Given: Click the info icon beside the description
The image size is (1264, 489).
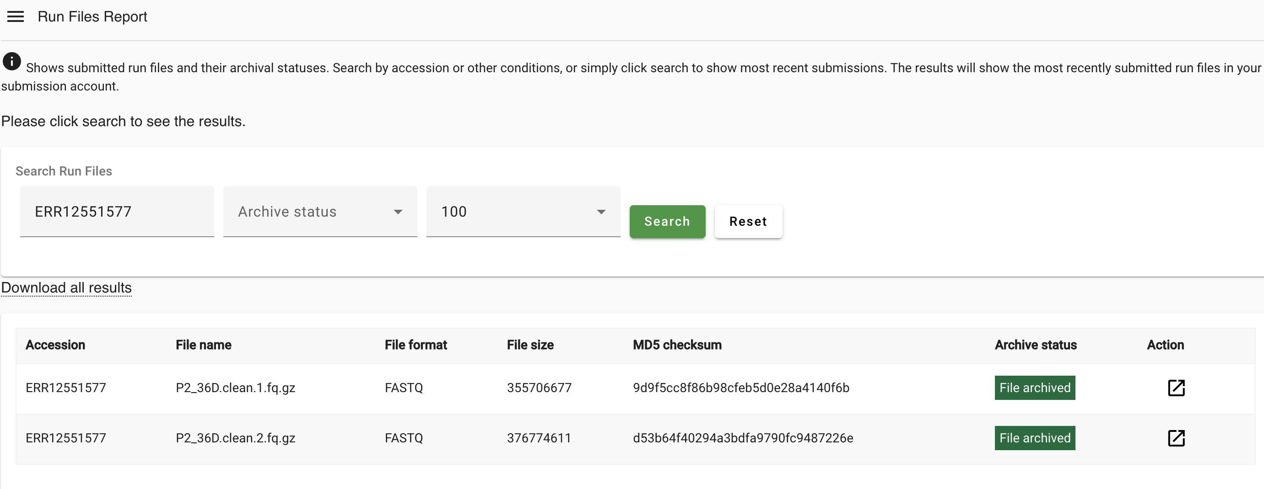Looking at the screenshot, I should pyautogui.click(x=12, y=62).
